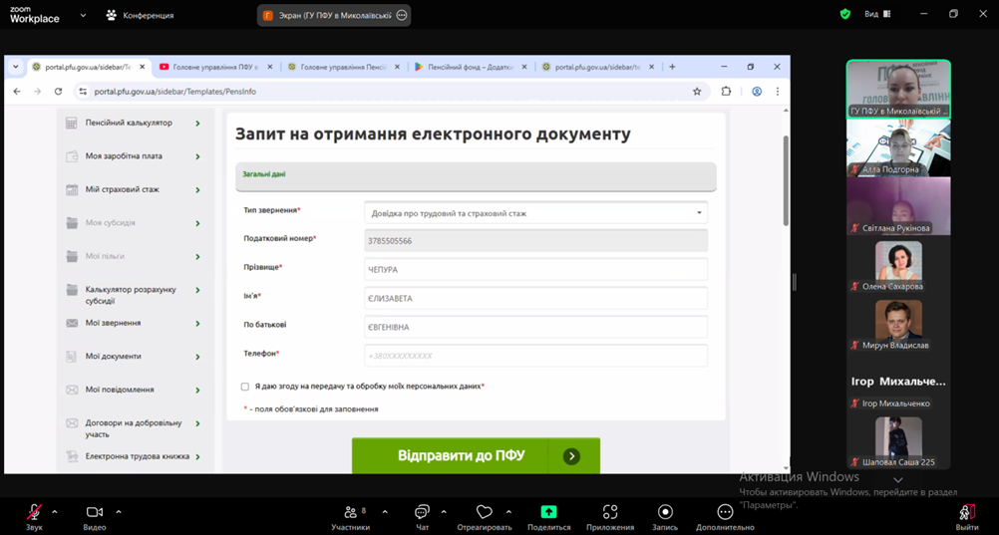Image resolution: width=999 pixels, height=535 pixels.
Task: Expand the Моя субсидія chevron arrow
Action: 197,223
